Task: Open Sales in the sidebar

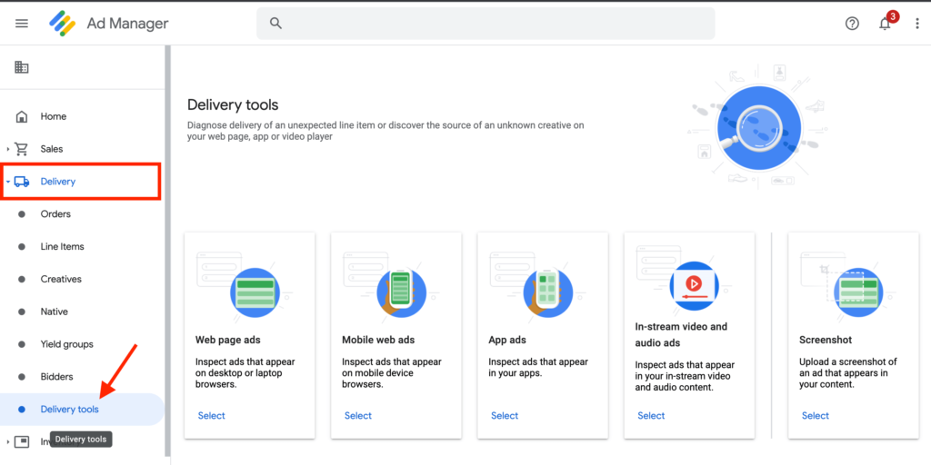Action: point(52,149)
